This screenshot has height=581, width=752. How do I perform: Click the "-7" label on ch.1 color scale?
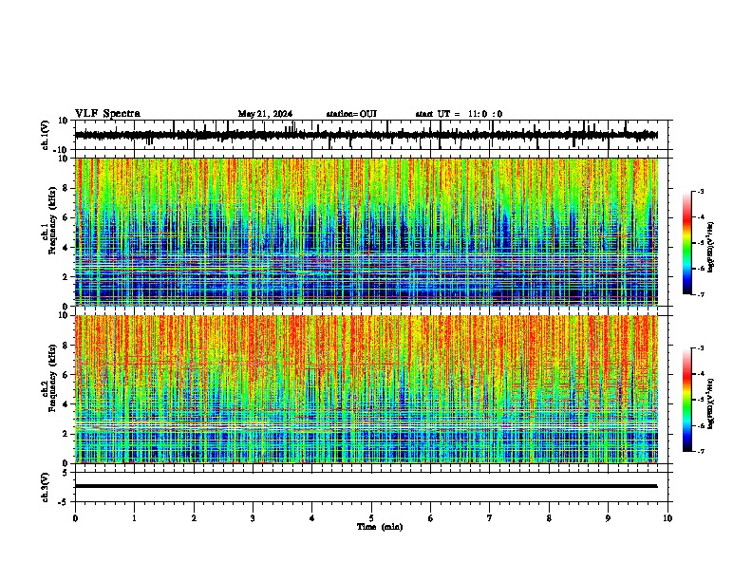pyautogui.click(x=700, y=294)
